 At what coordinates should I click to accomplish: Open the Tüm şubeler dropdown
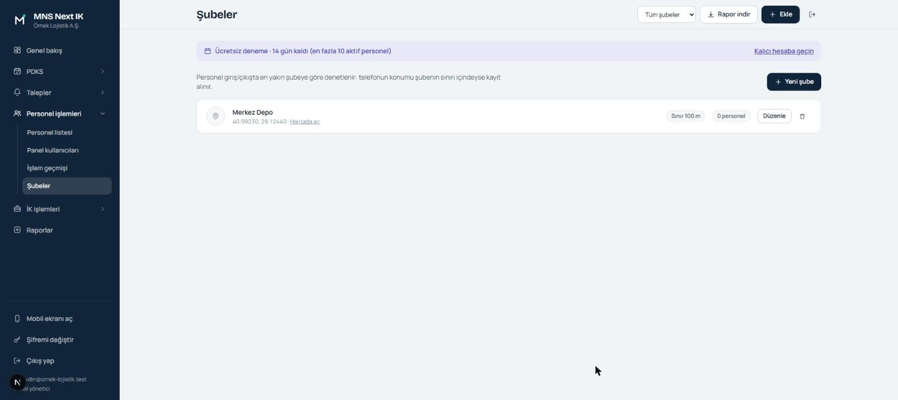(667, 14)
